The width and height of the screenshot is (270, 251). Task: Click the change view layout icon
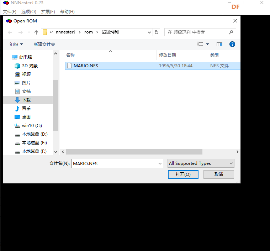(x=200, y=44)
